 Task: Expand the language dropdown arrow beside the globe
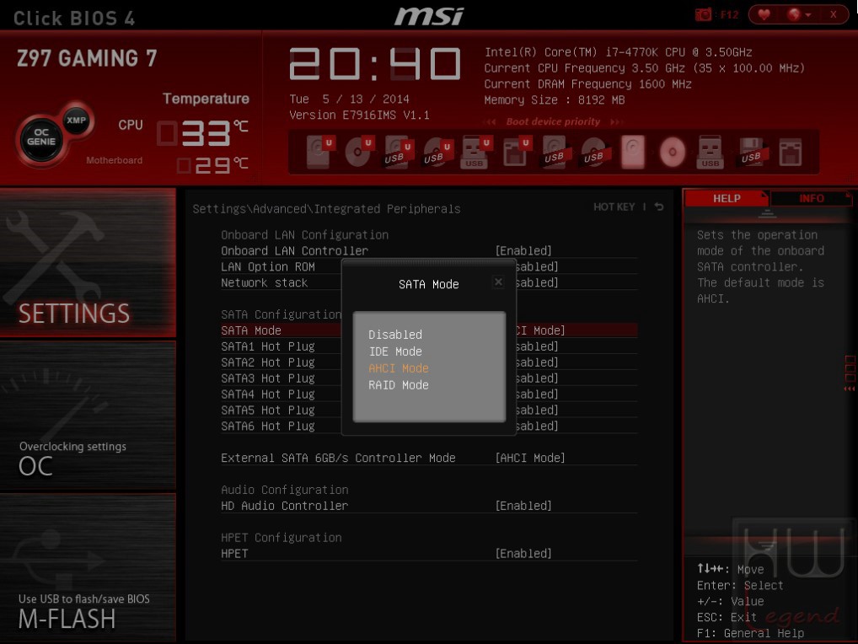tap(808, 15)
